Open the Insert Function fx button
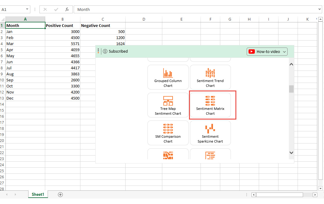324x204 pixels. pyautogui.click(x=67, y=9)
